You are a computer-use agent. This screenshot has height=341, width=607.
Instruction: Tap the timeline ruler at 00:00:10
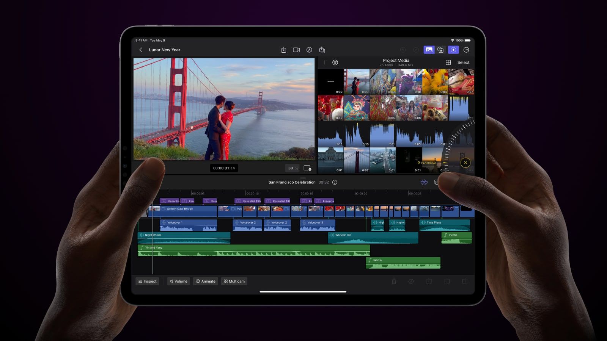click(x=252, y=193)
